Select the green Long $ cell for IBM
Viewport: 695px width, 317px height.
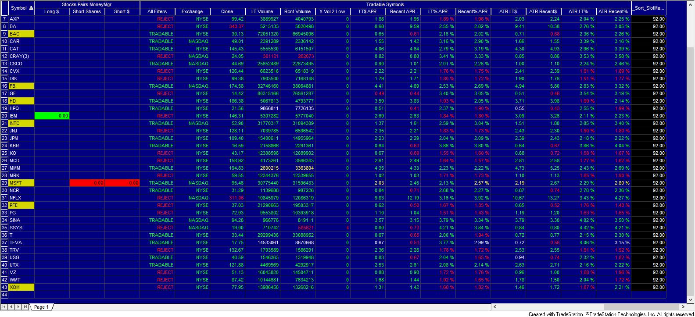(x=52, y=116)
